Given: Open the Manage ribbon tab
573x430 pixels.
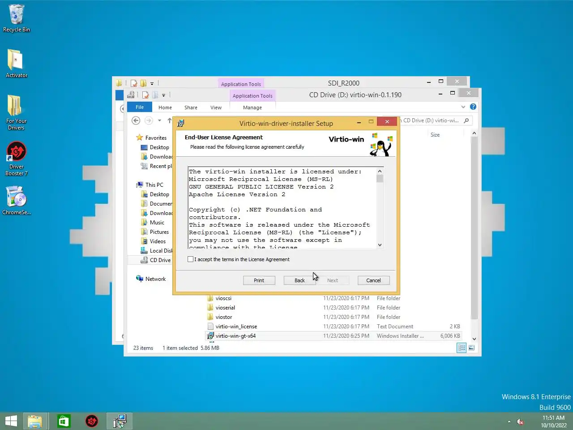Looking at the screenshot, I should tap(252, 107).
